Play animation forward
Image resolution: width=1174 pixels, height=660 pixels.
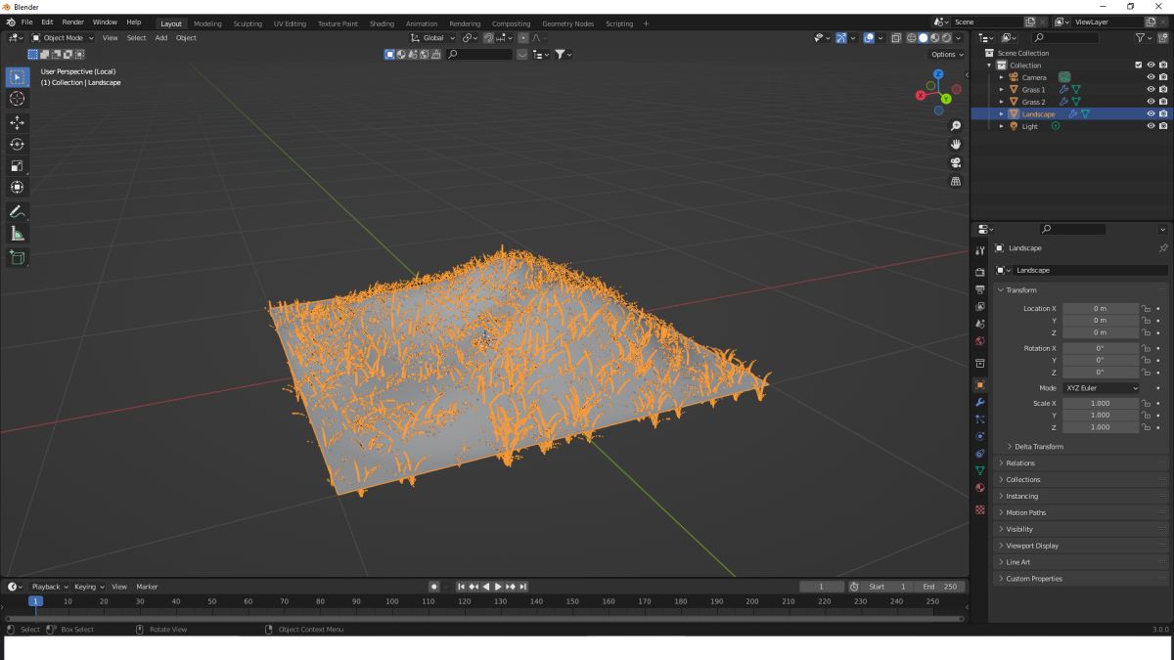tap(499, 587)
